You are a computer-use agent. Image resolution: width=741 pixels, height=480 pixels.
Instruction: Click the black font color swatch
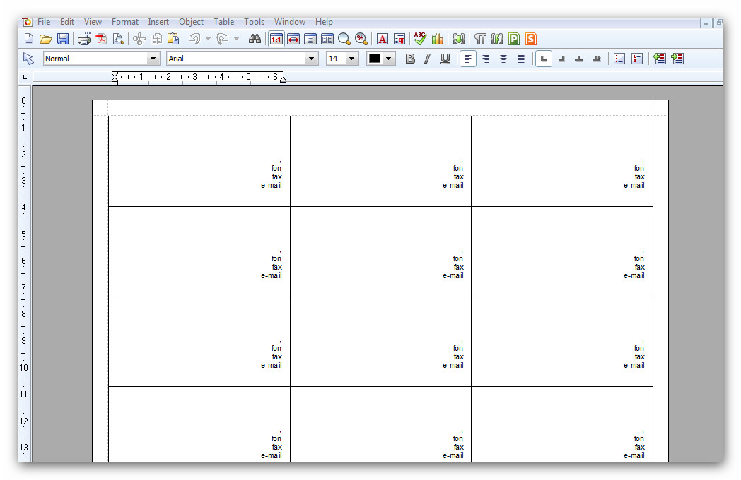click(375, 59)
